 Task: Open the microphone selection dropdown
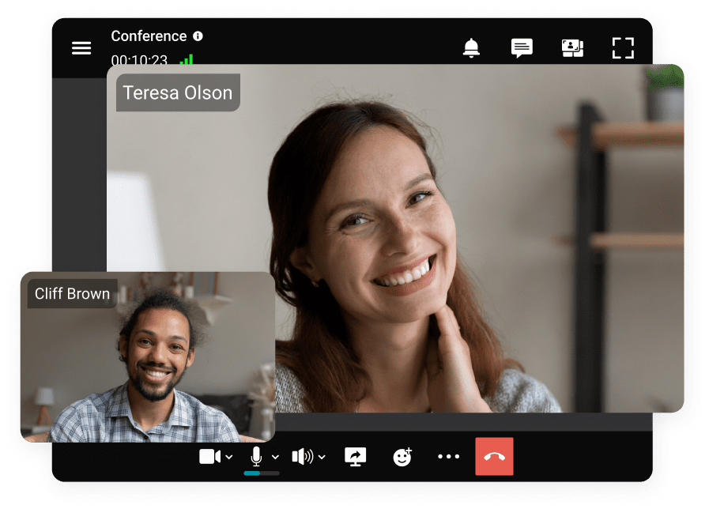275,457
